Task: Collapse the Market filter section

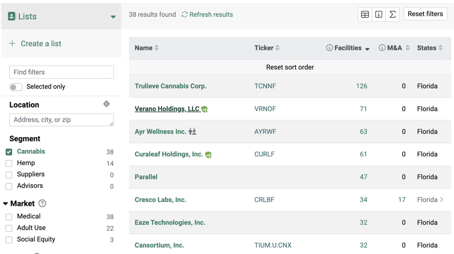Action: point(5,204)
